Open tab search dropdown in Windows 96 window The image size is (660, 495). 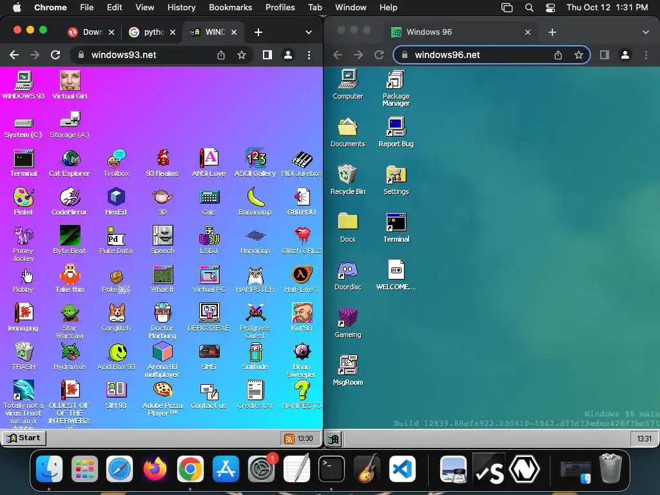pyautogui.click(x=646, y=32)
